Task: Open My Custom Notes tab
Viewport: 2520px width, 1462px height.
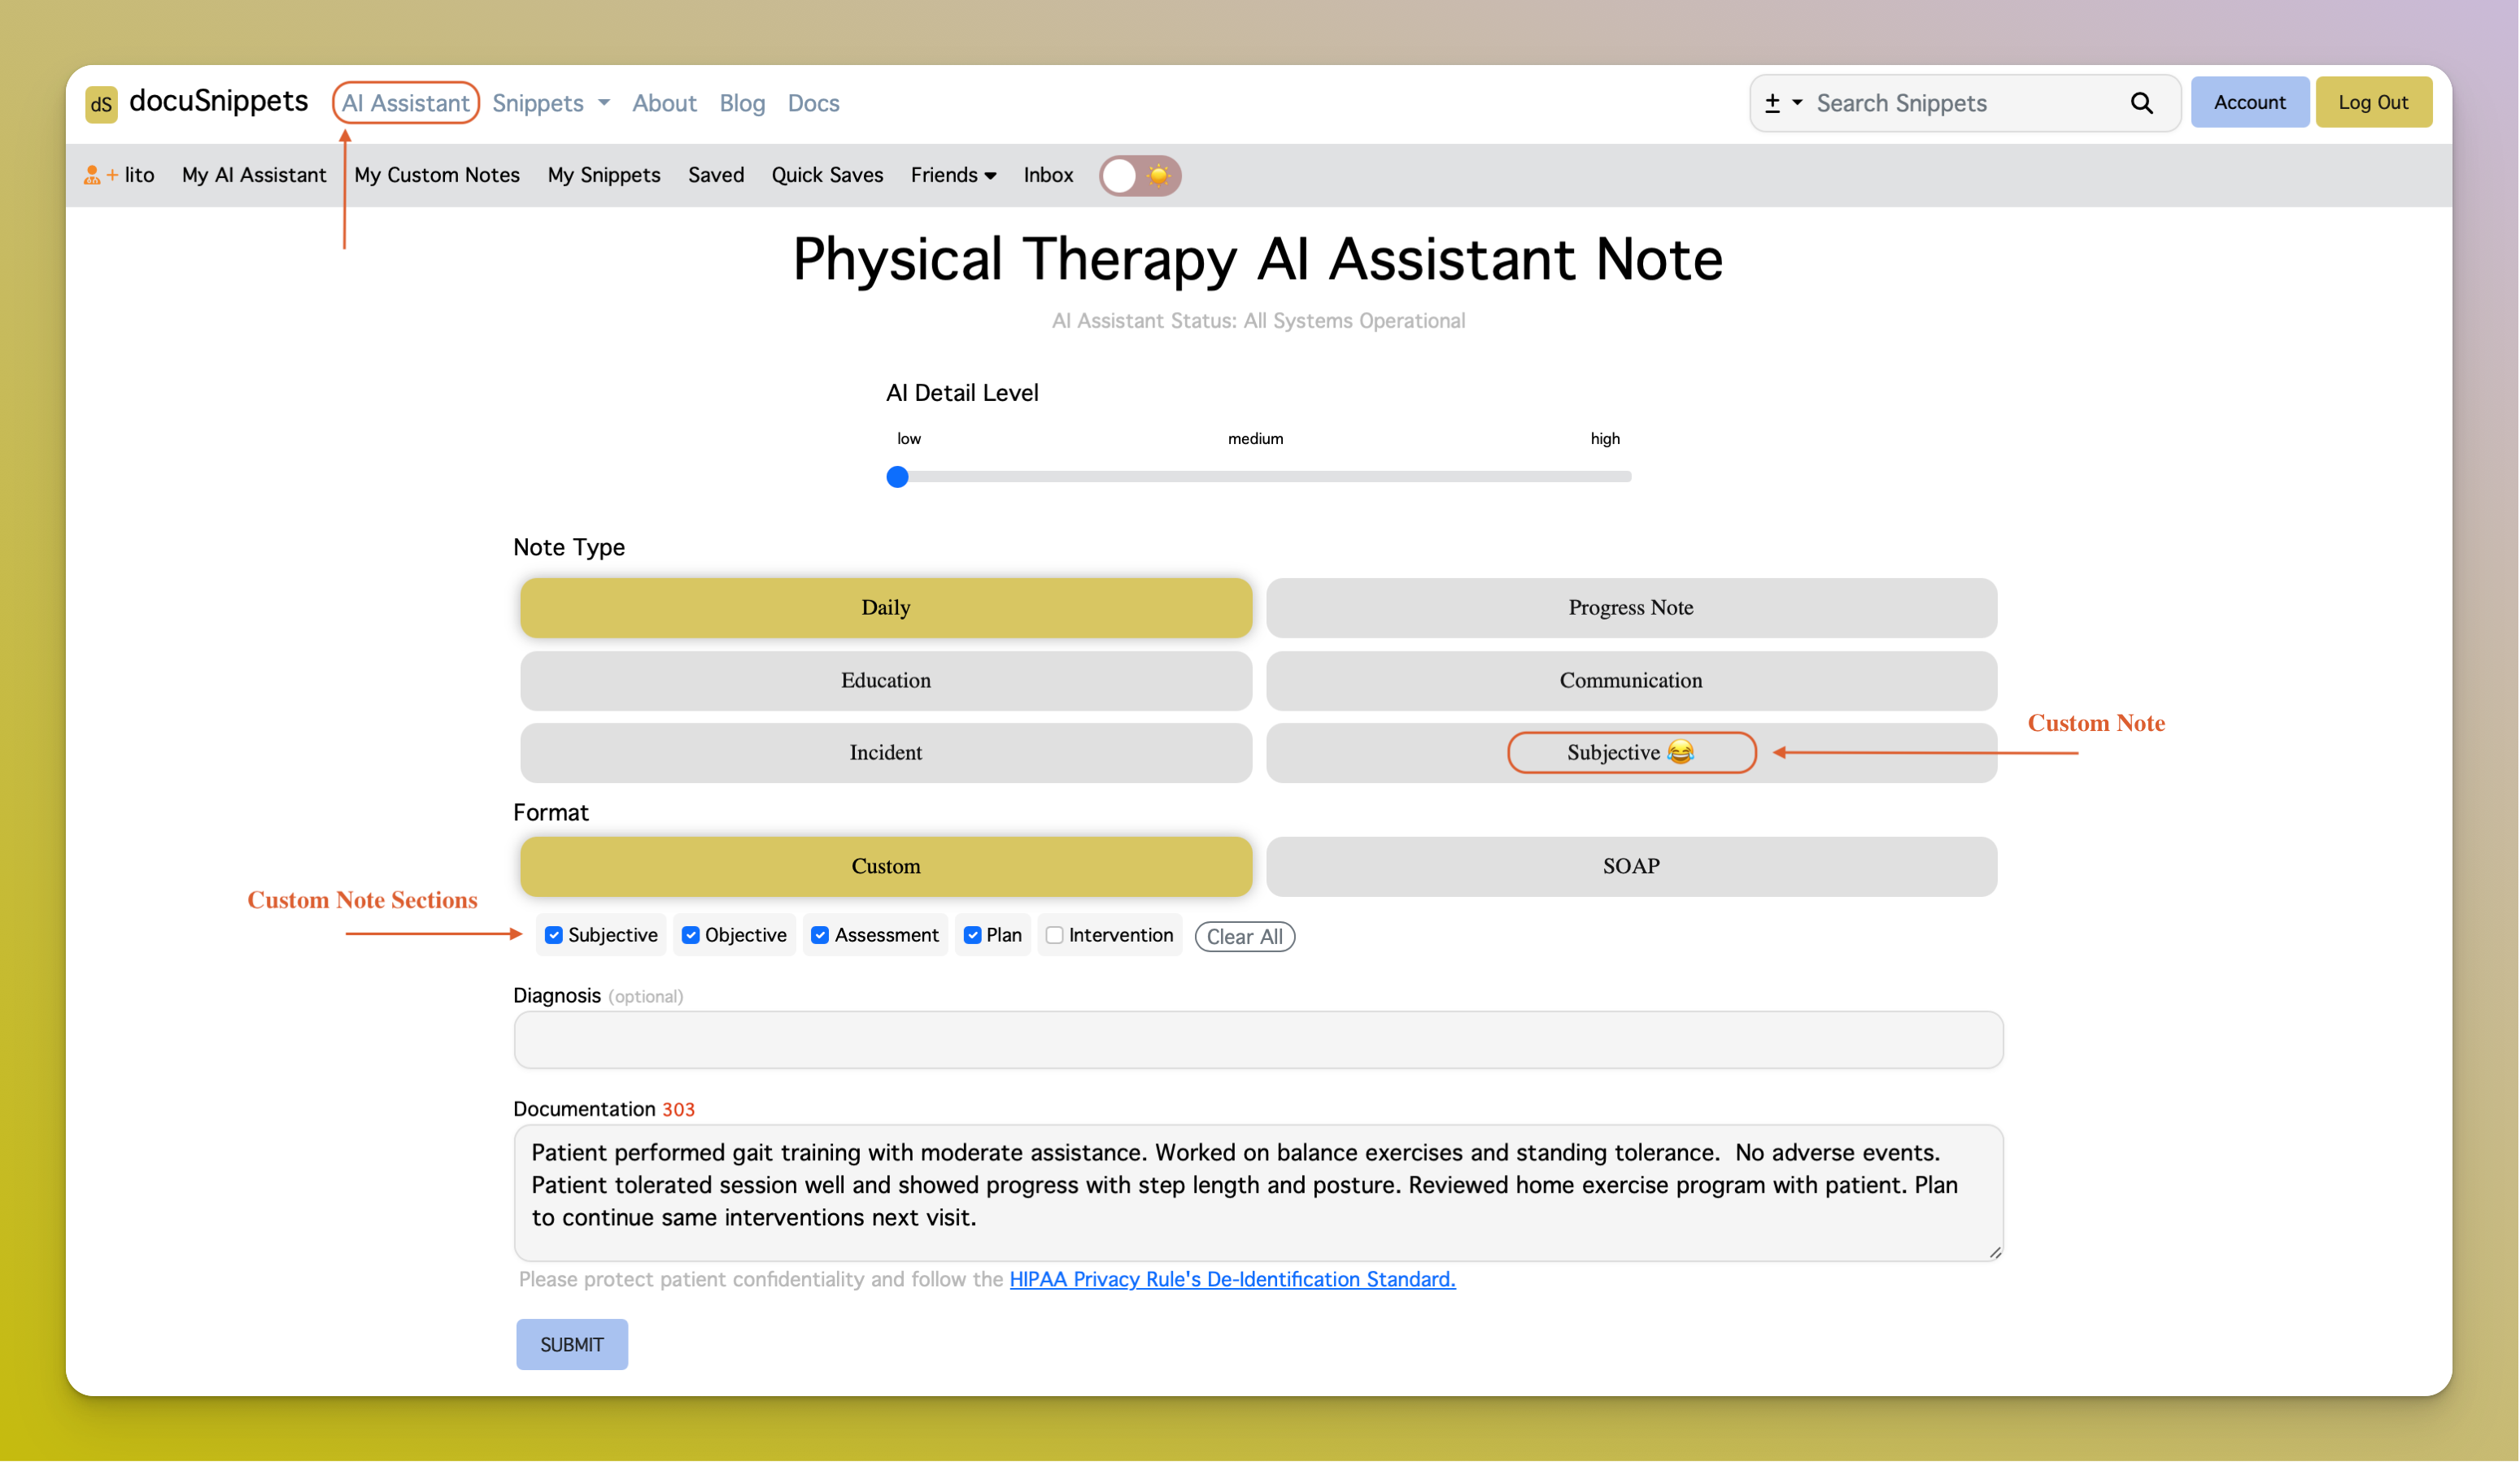Action: [x=437, y=175]
